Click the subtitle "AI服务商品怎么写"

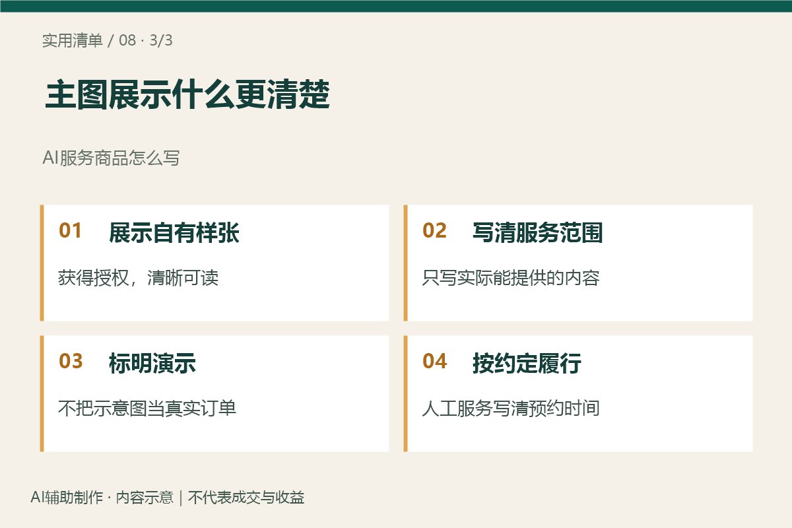(x=111, y=158)
